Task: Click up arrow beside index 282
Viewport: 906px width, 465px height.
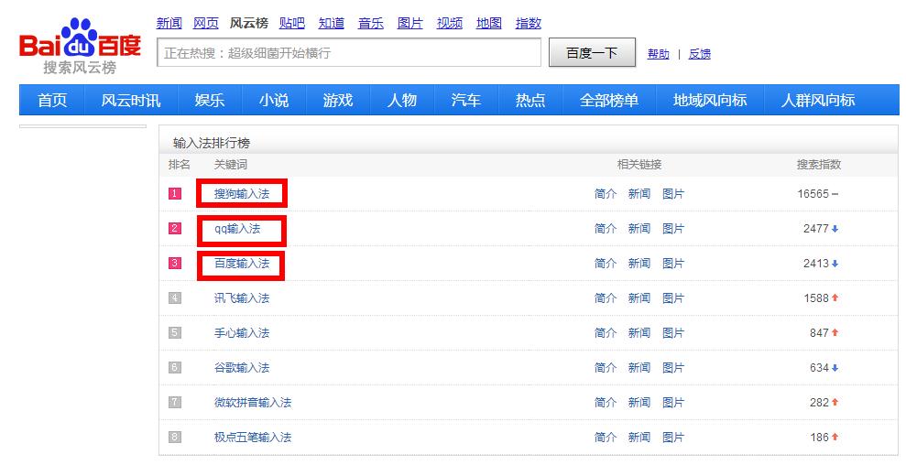Action: [835, 403]
